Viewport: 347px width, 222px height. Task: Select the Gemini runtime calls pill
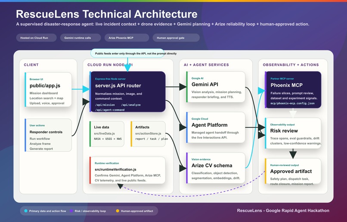[81, 38]
